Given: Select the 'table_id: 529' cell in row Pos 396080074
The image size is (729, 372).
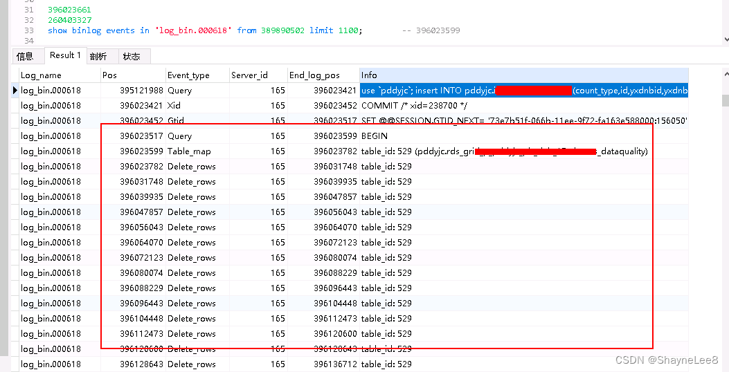Looking at the screenshot, I should (524, 272).
